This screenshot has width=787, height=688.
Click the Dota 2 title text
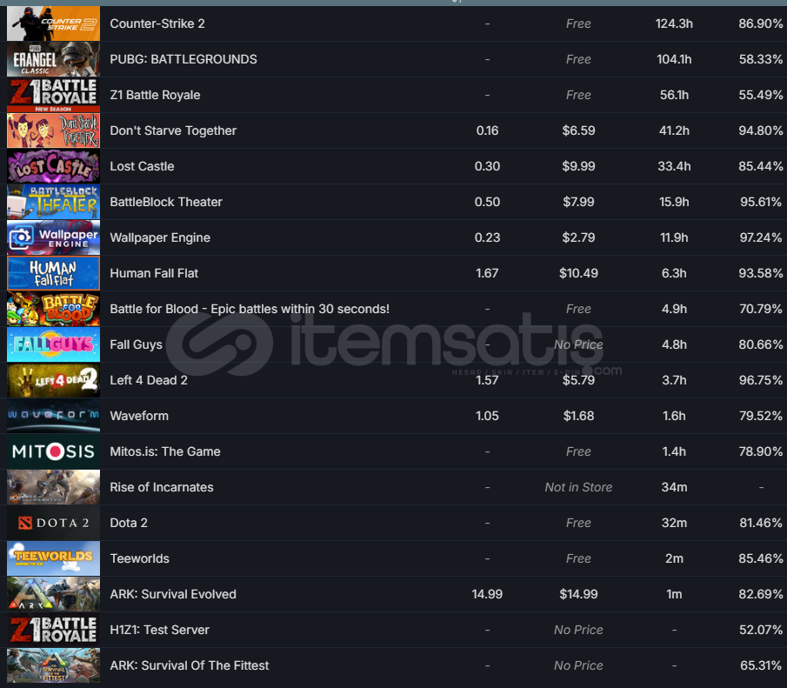click(x=129, y=523)
